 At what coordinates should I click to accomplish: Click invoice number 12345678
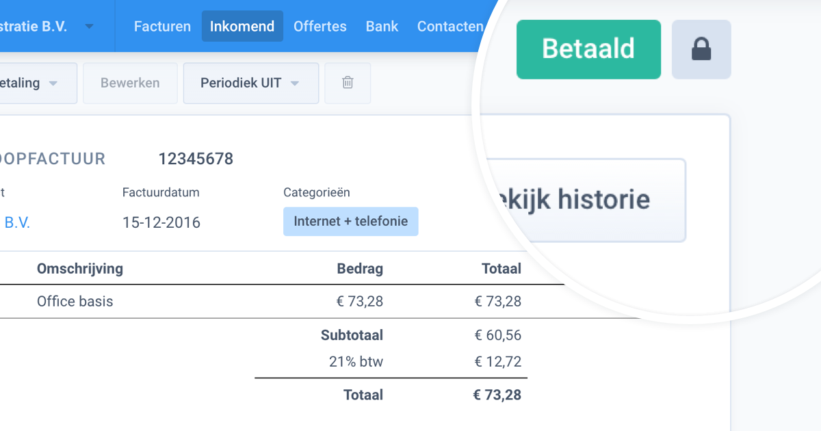coord(196,158)
